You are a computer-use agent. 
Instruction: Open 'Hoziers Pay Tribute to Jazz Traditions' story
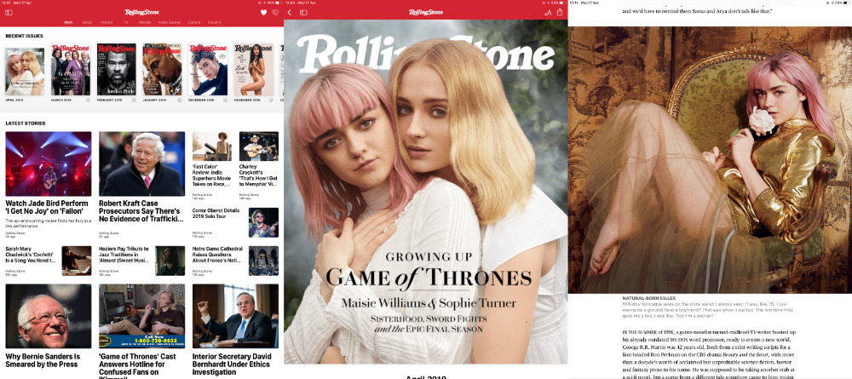click(124, 255)
